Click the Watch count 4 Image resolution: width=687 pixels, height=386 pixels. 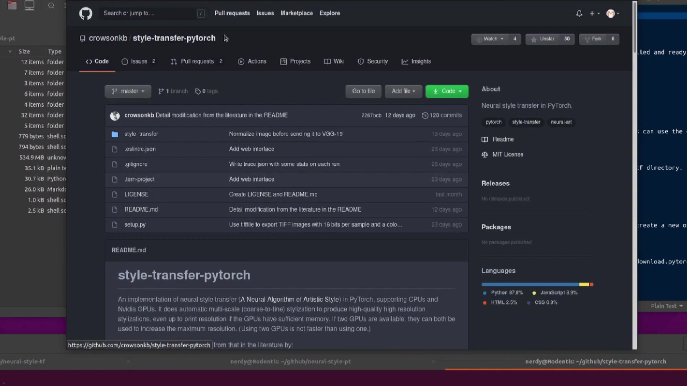pos(515,39)
